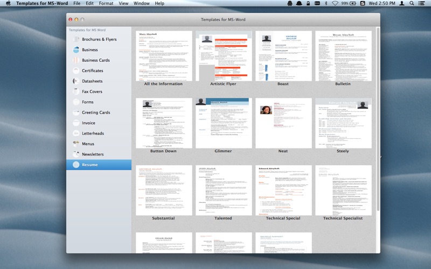Click the Business Cards category icon
Image resolution: width=431 pixels, height=269 pixels.
76,60
